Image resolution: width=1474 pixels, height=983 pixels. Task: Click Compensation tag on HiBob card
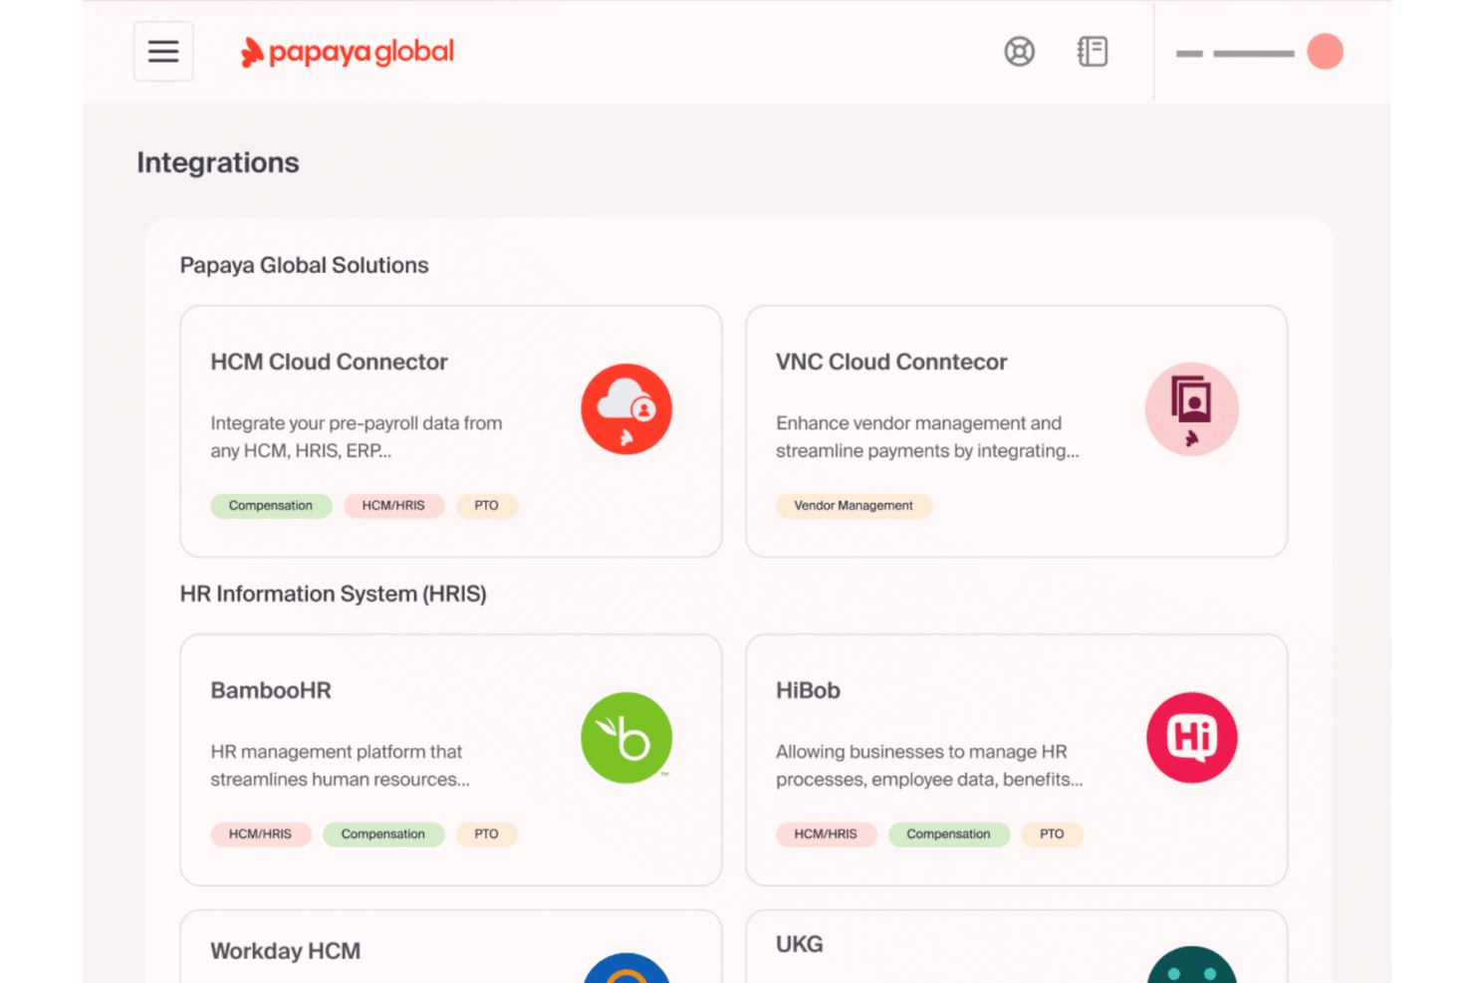(949, 835)
